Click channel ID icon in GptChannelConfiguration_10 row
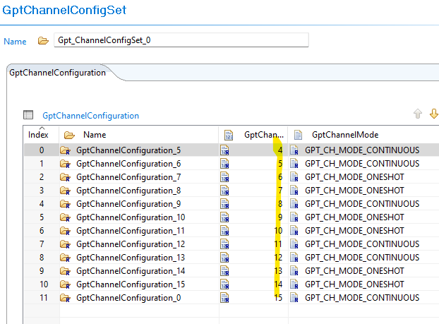This screenshot has height=324, width=439. point(224,217)
